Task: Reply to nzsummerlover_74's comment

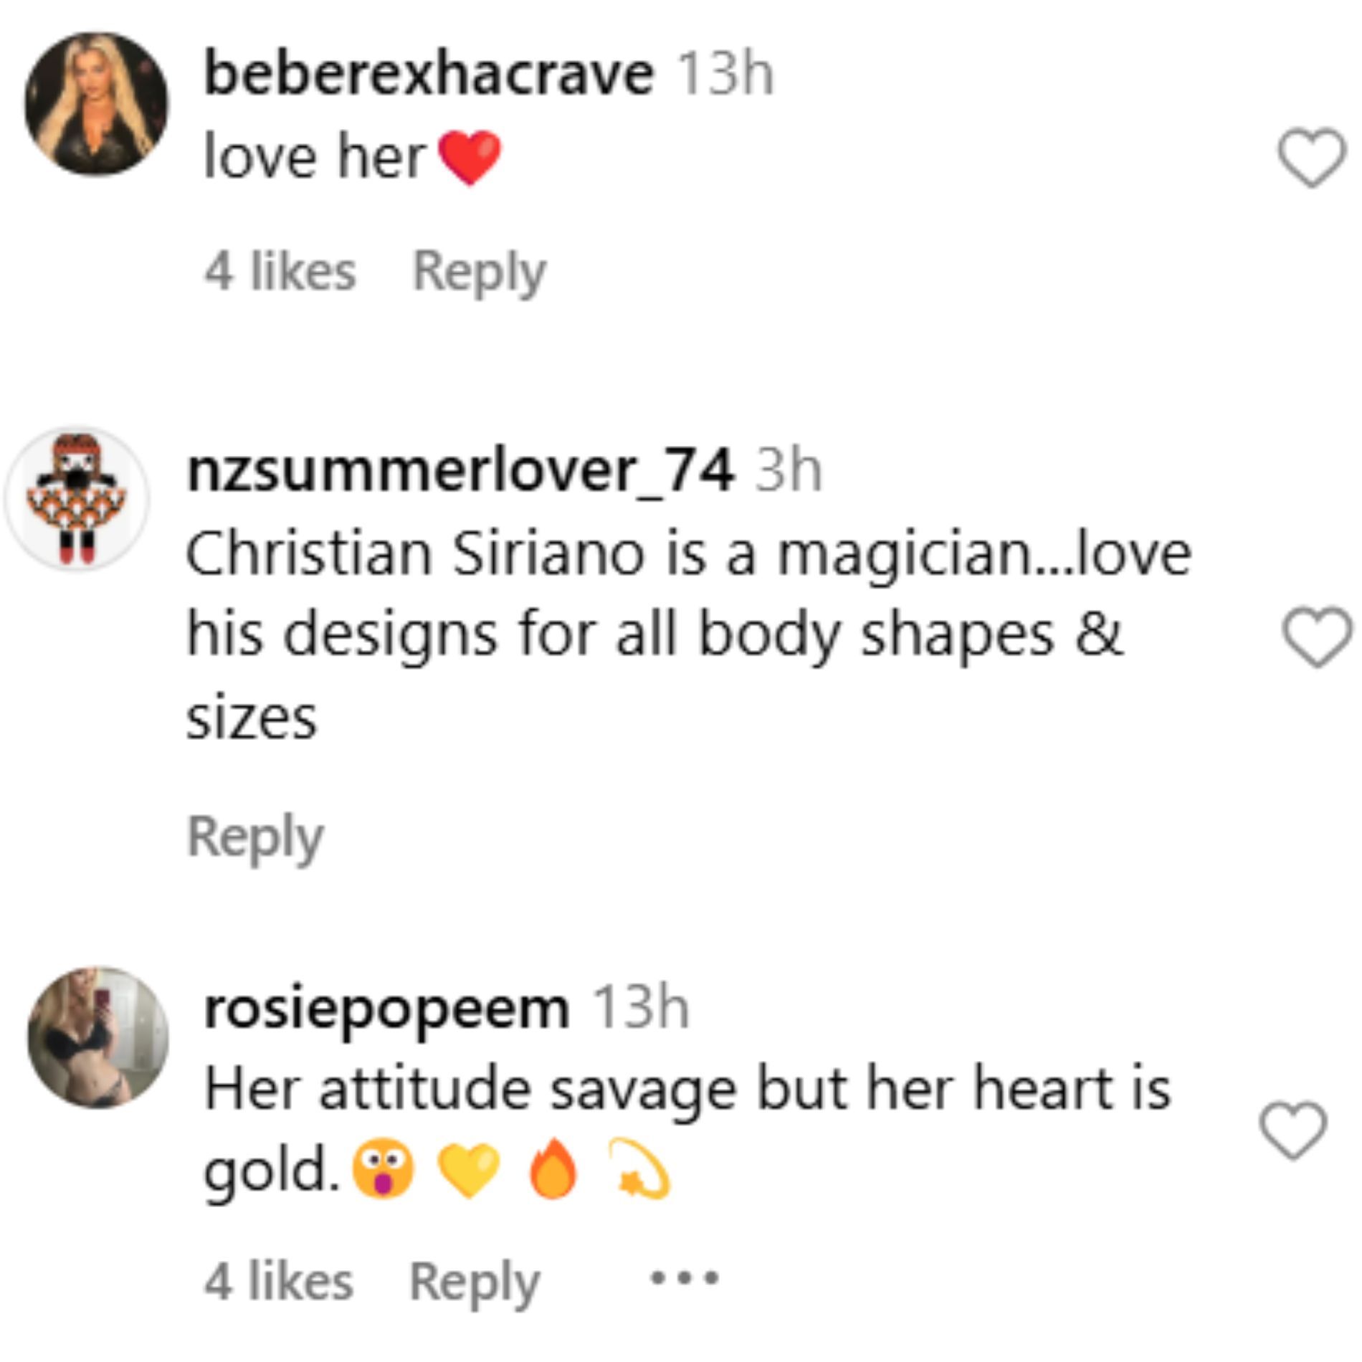Action: (255, 837)
